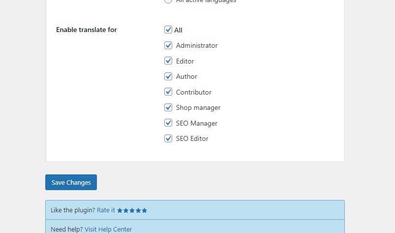Image resolution: width=395 pixels, height=233 pixels.
Task: Click the Save Changes button
Action: (x=71, y=182)
